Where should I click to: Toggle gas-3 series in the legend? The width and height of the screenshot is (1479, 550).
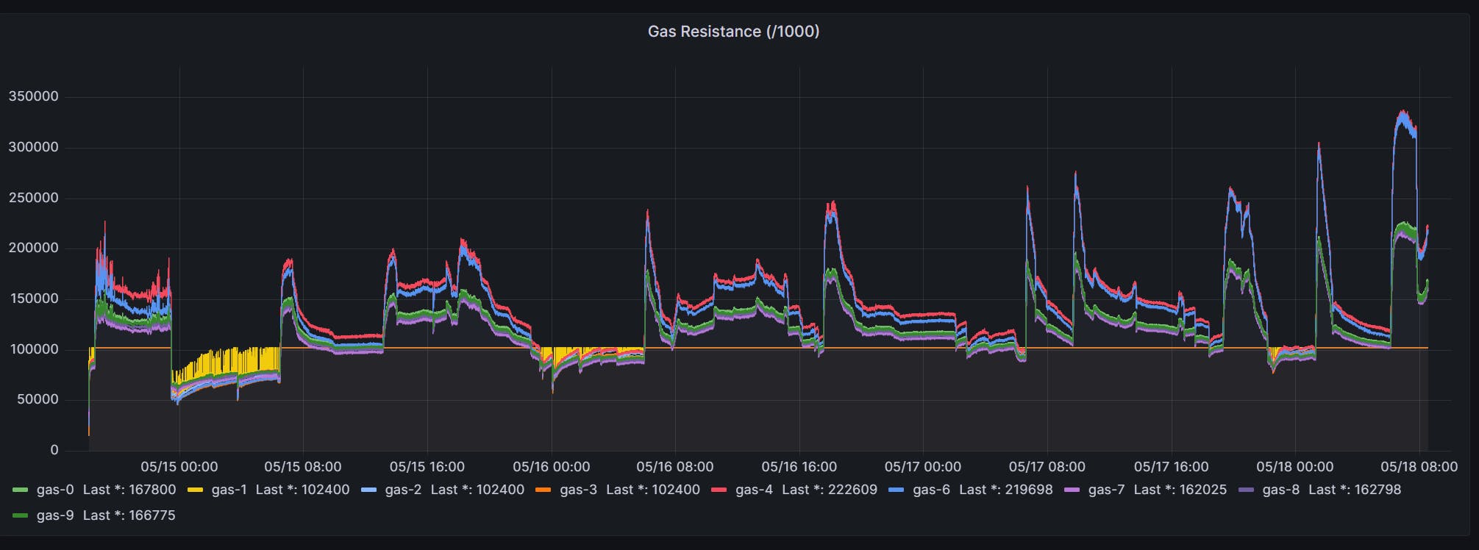[578, 490]
